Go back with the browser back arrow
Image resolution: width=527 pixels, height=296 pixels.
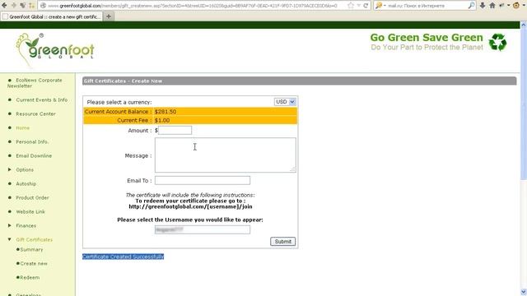coord(4,6)
